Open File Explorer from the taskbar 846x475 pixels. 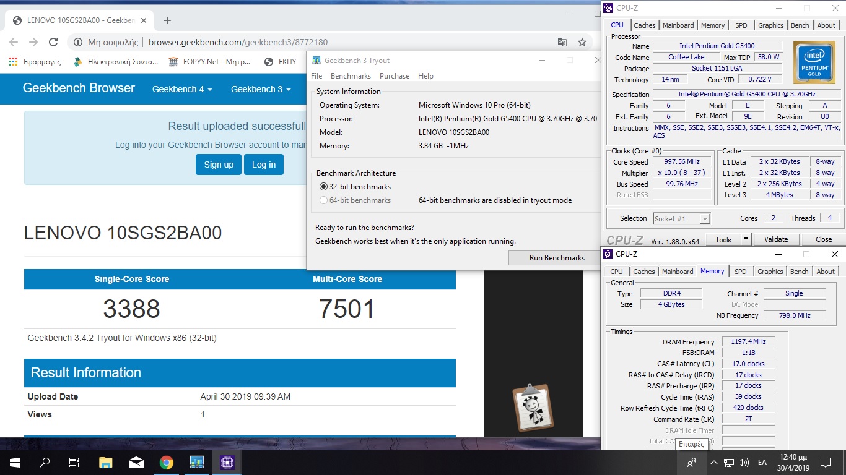pyautogui.click(x=106, y=462)
